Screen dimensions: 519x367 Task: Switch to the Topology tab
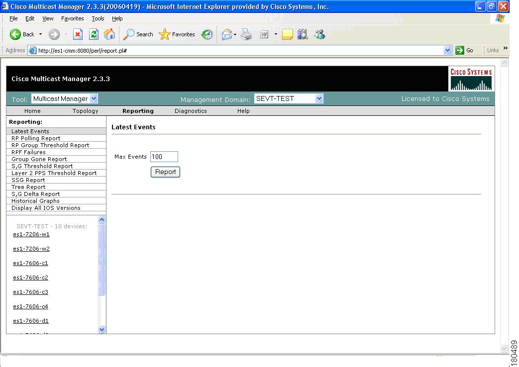click(x=86, y=111)
